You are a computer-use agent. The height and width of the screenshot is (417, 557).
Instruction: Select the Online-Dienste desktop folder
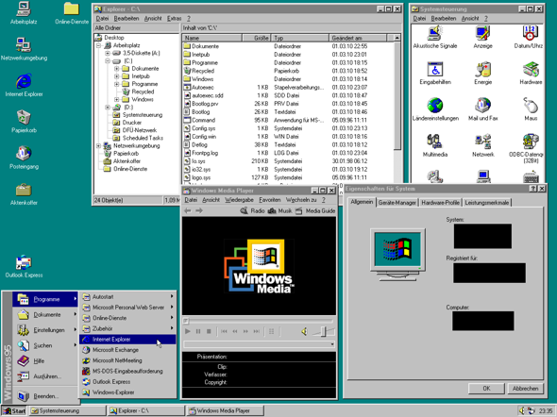(72, 13)
